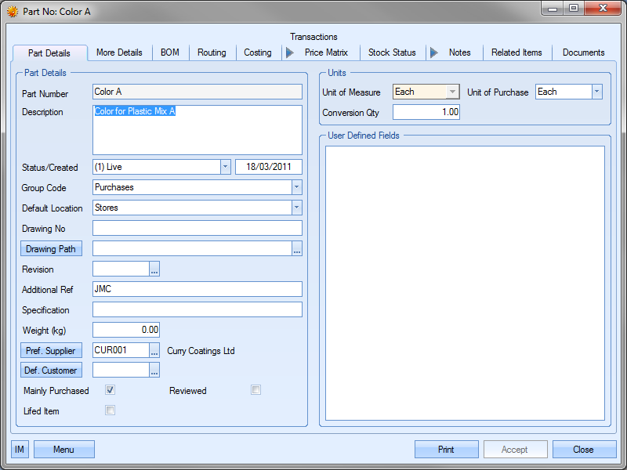Switch to the BOM tab
The width and height of the screenshot is (627, 470).
tap(170, 52)
